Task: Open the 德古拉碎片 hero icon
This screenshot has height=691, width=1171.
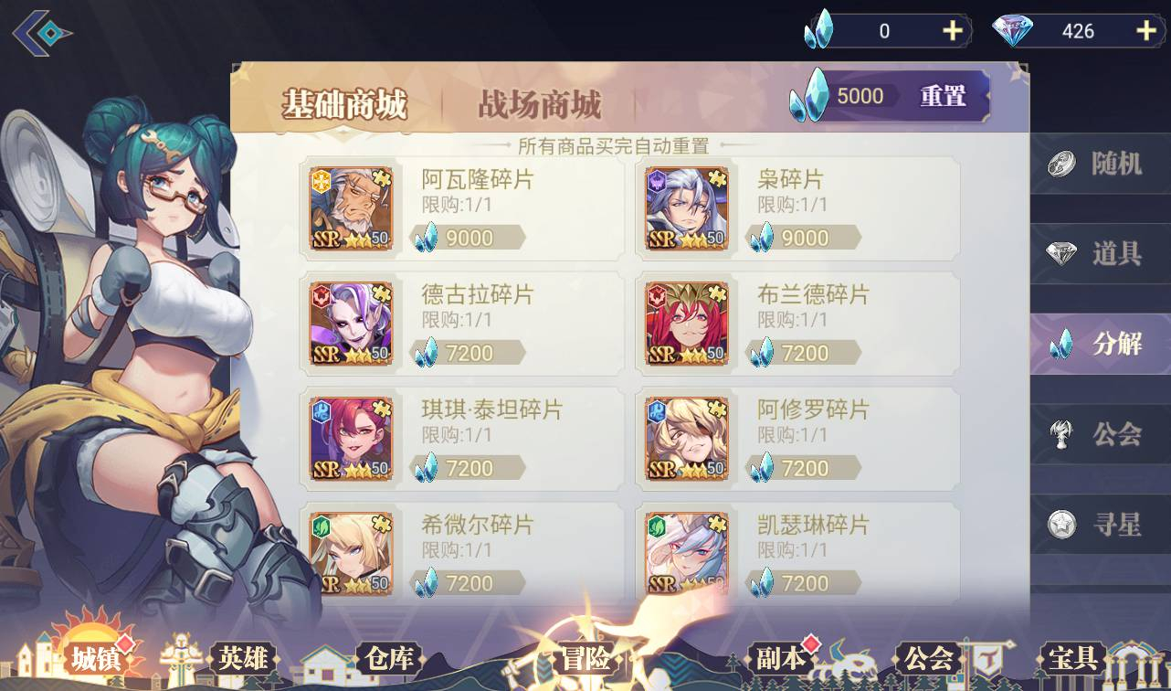Action: [x=352, y=324]
